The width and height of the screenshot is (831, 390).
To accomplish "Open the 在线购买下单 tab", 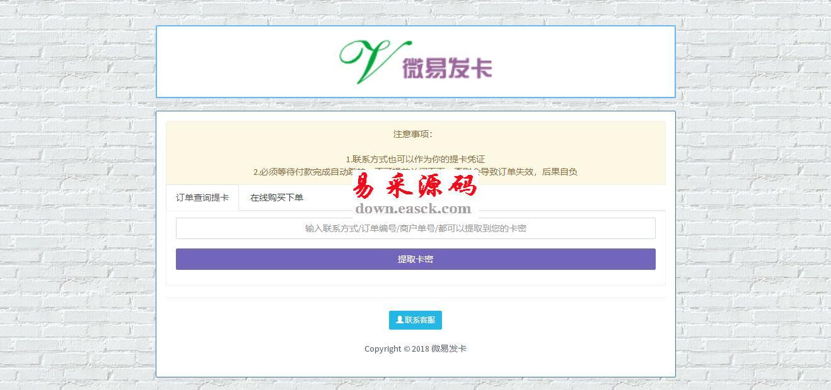I will (x=276, y=198).
